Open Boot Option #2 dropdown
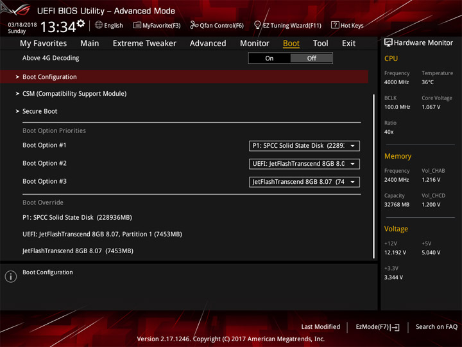 point(304,164)
